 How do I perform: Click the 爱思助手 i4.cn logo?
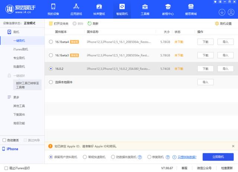click(x=20, y=9)
